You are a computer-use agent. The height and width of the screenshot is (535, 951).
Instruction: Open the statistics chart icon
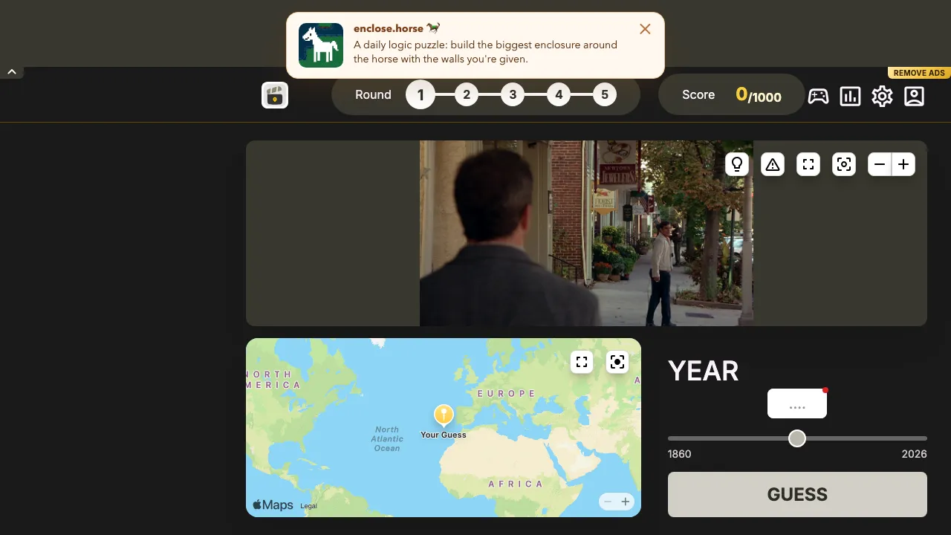tap(850, 96)
